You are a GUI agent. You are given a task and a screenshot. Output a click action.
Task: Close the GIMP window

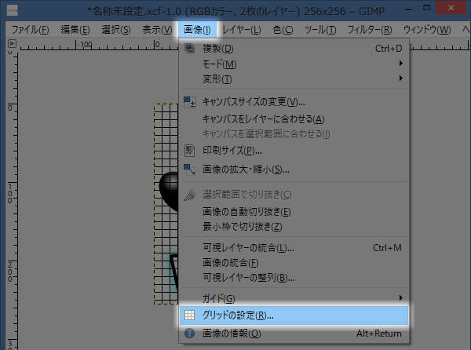451,8
